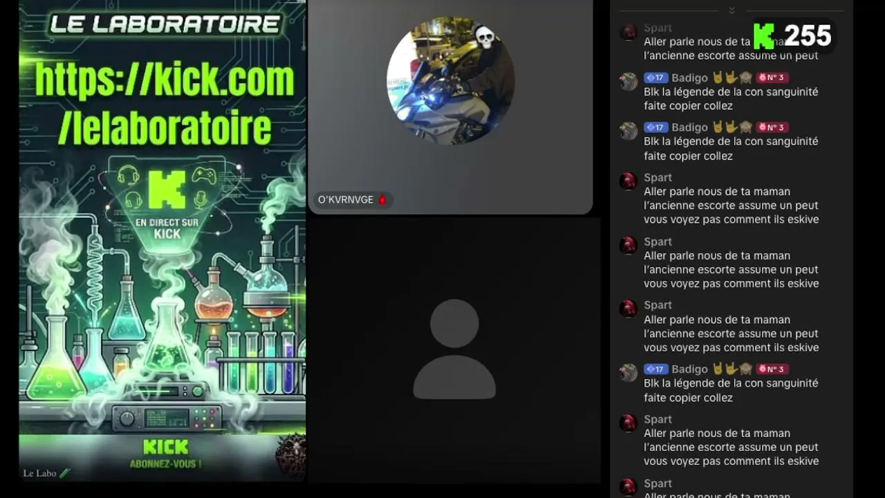Click the topmost Badigo N° 3 badge

(x=772, y=77)
